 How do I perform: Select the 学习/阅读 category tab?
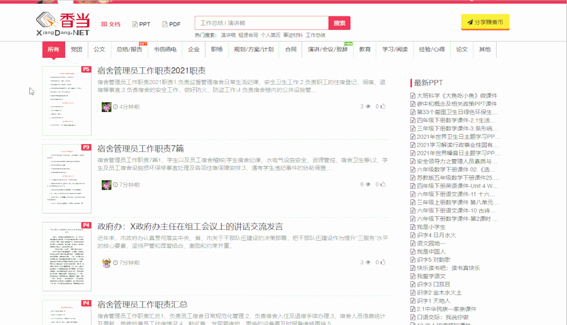click(395, 49)
